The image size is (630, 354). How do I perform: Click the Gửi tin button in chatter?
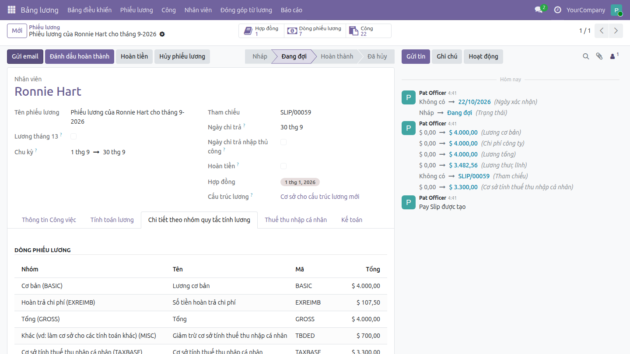[x=416, y=56]
